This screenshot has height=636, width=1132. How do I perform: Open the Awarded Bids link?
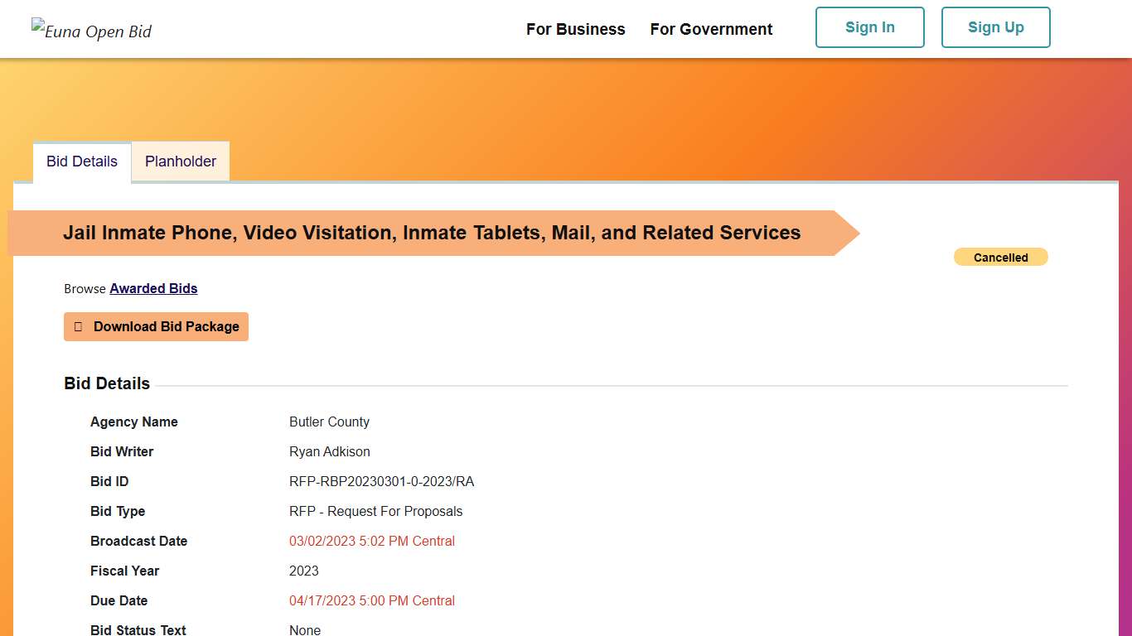coord(153,288)
